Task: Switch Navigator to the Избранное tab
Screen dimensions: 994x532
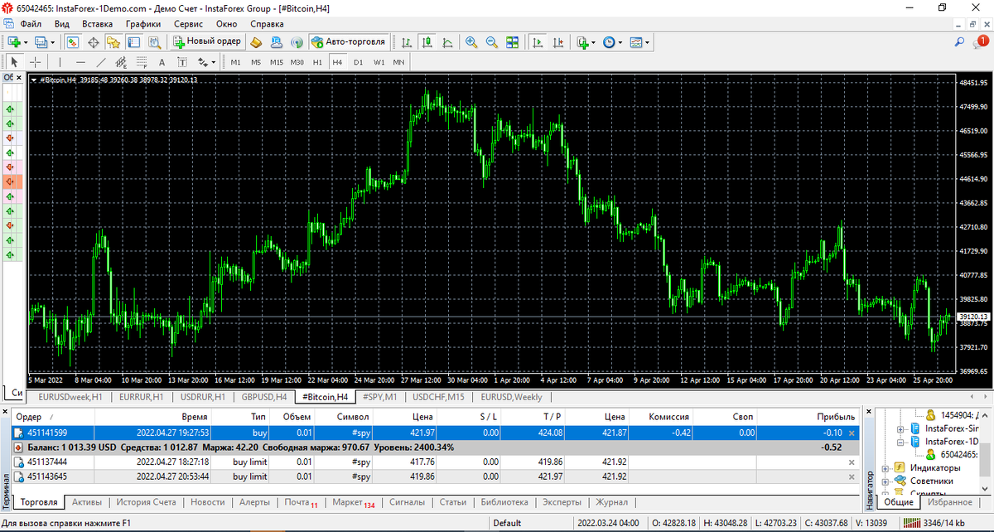Action: tap(949, 502)
